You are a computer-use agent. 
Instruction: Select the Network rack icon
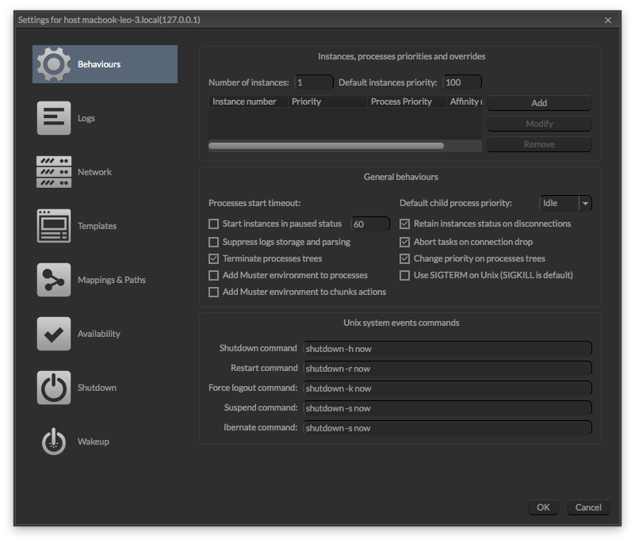tap(53, 172)
